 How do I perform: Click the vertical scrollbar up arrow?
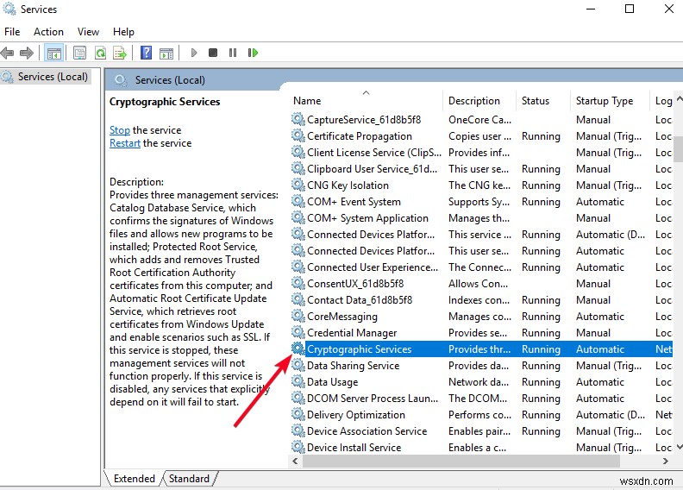(679, 99)
